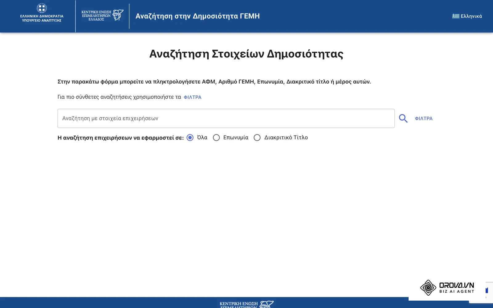Open the Ελληνικά language selector
This screenshot has height=308, width=493.
pos(467,16)
